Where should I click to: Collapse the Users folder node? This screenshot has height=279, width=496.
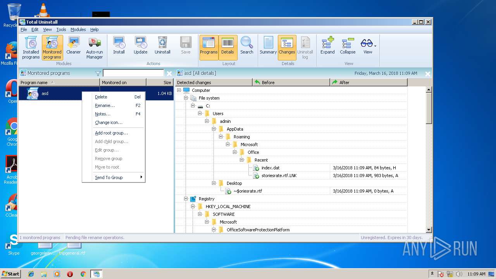(200, 114)
